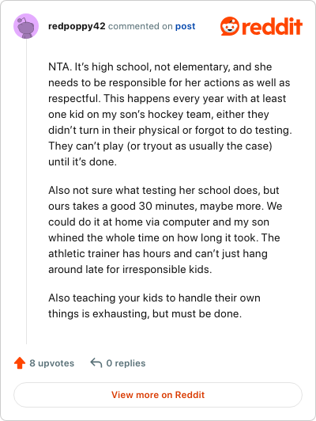Click the curved reply arrow icon
This screenshot has width=316, height=421.
point(96,362)
